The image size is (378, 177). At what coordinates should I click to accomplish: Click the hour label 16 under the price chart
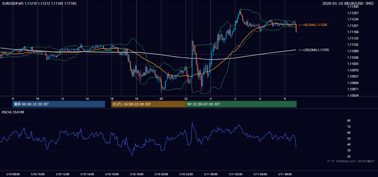tap(112, 99)
